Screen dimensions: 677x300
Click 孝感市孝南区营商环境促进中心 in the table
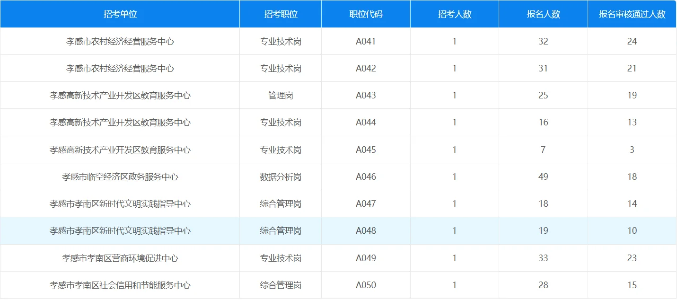point(120,258)
